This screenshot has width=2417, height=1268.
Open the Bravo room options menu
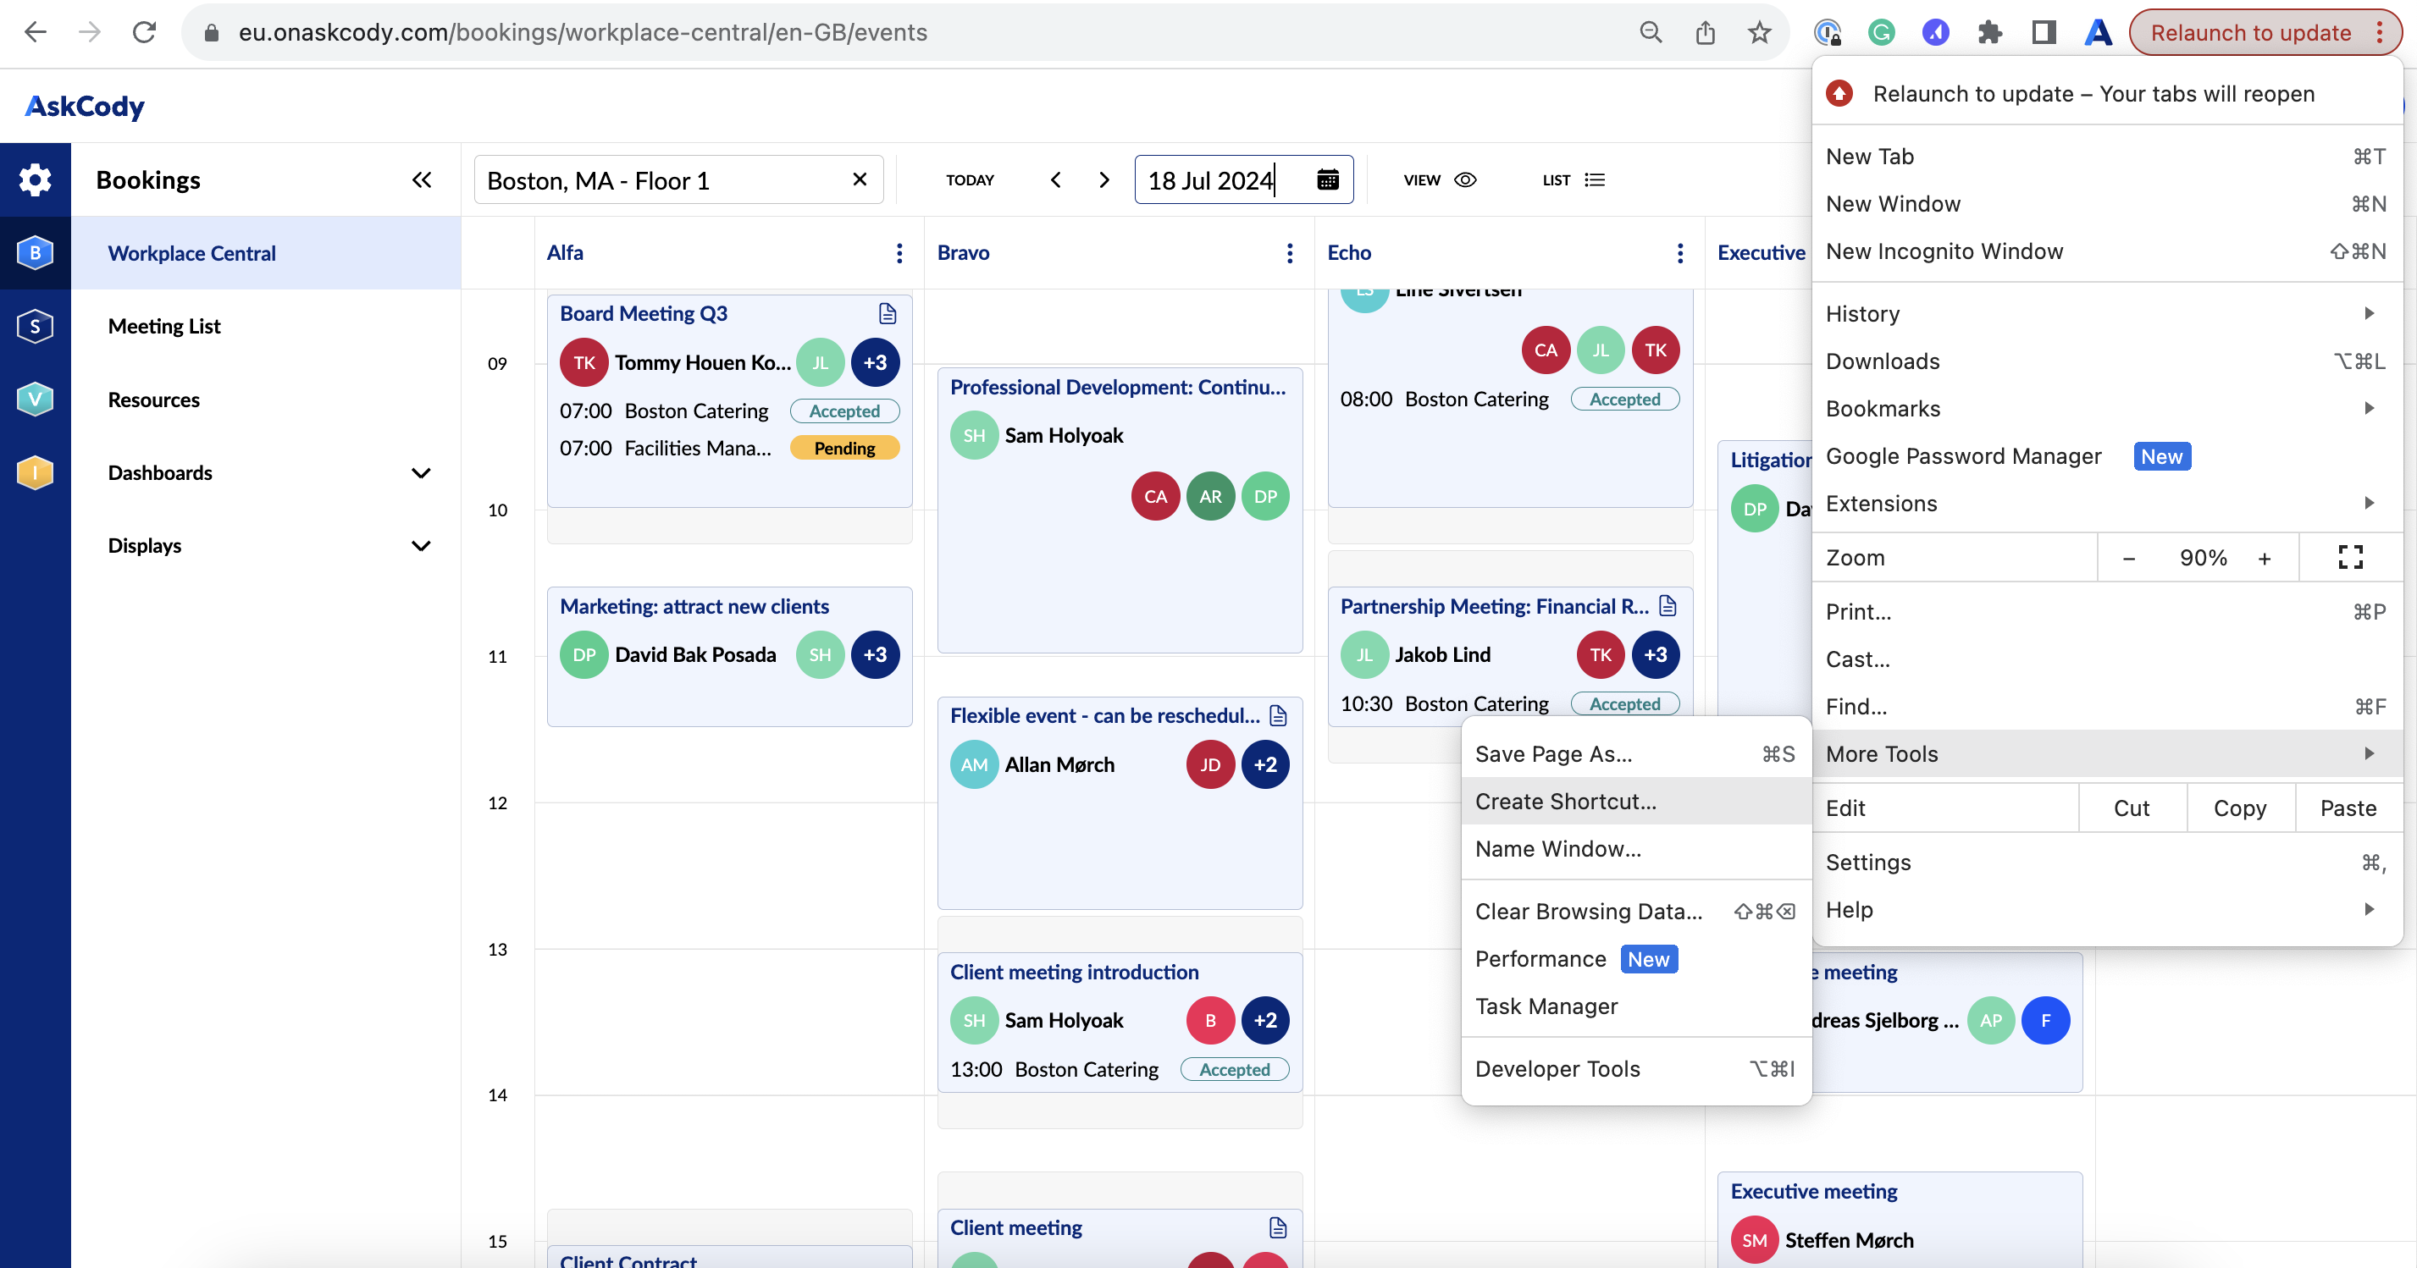[x=1289, y=252]
